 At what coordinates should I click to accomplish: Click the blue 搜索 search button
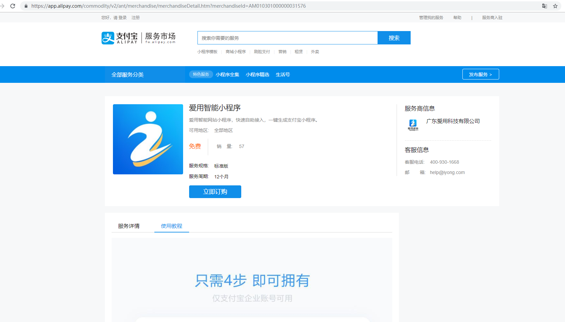point(394,38)
